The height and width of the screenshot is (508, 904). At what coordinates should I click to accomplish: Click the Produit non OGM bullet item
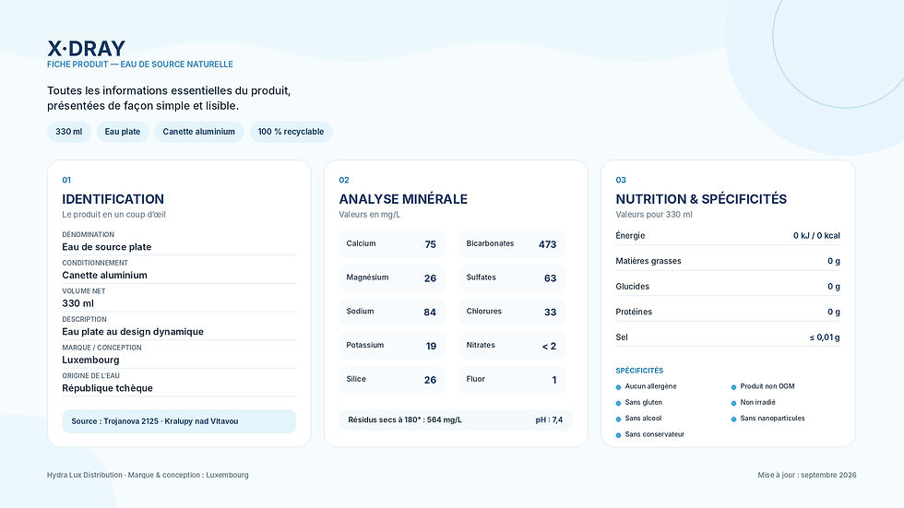pos(763,386)
